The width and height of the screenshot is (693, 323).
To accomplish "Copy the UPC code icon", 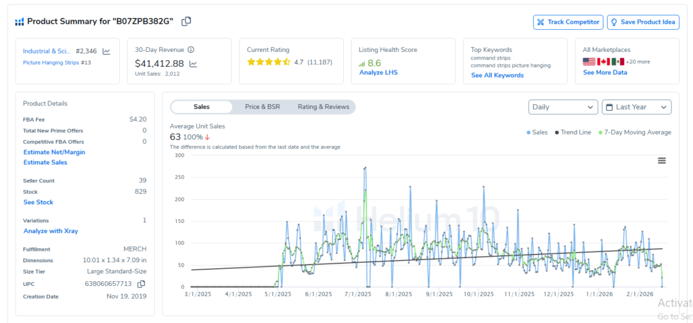I will point(141,284).
